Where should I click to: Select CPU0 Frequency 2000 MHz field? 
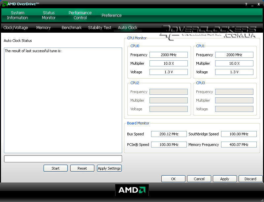point(169,55)
